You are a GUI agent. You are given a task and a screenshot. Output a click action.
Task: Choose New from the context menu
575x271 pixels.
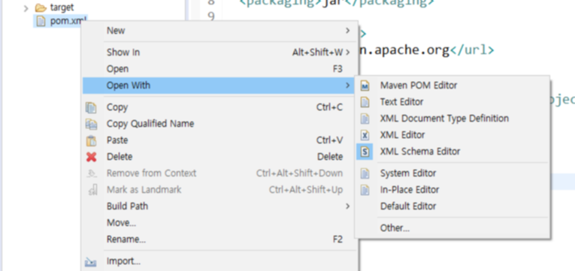[219, 31]
